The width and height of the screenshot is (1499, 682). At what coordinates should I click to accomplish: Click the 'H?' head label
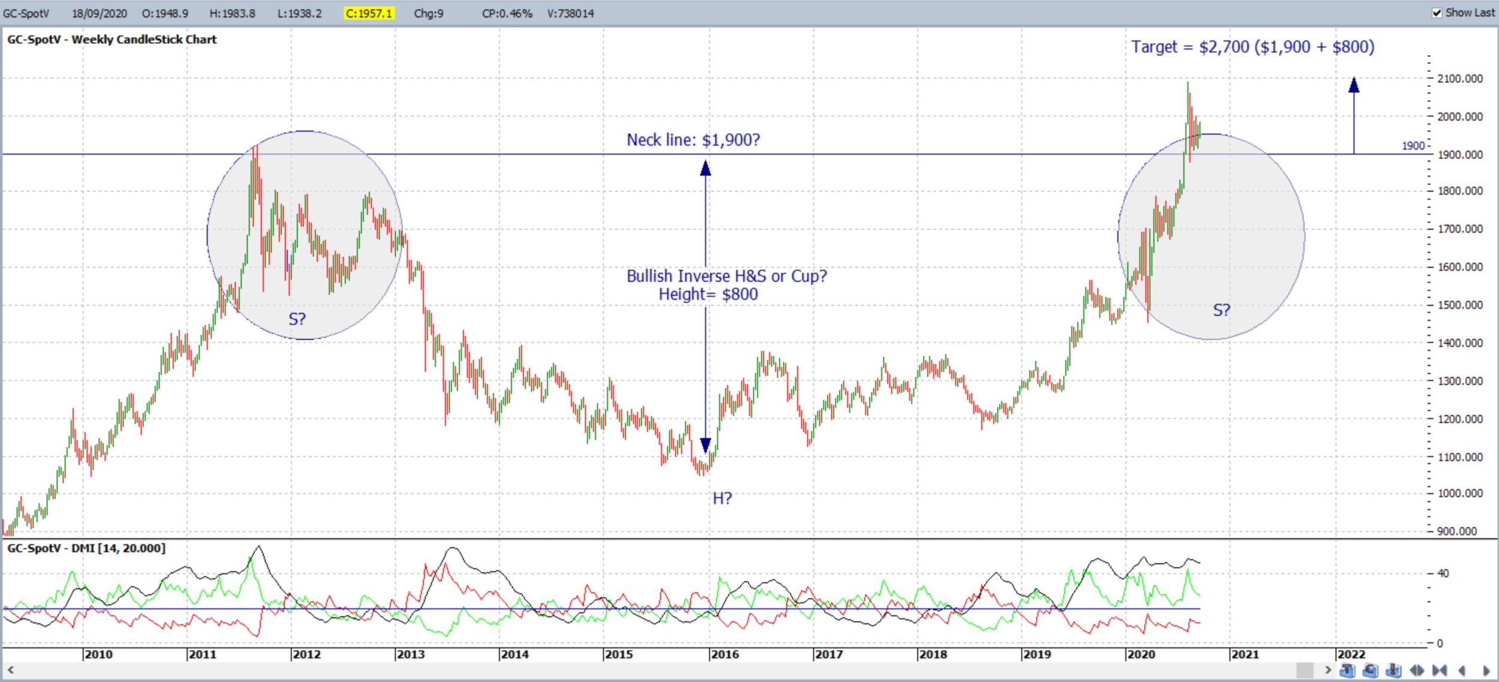722,498
